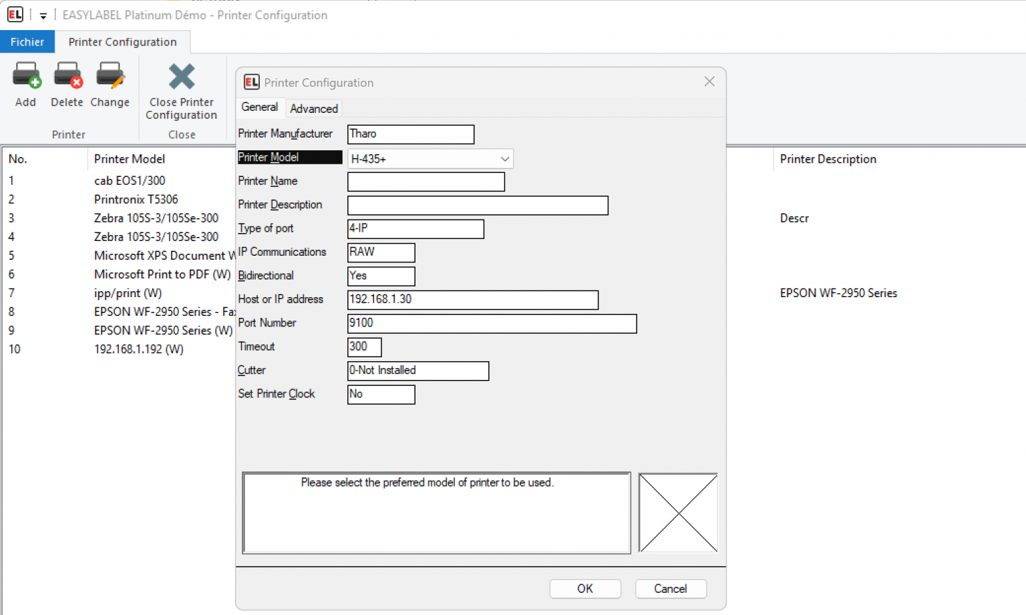Click the Delete printer icon
This screenshot has width=1026, height=615.
[x=67, y=75]
